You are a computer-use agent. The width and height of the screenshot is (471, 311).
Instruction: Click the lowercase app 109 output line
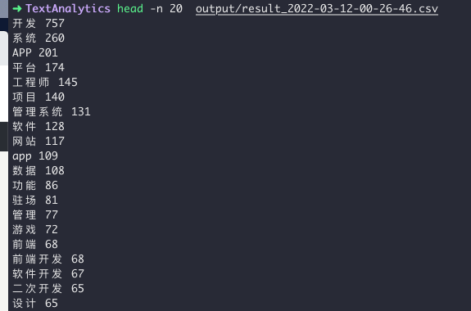[35, 155]
